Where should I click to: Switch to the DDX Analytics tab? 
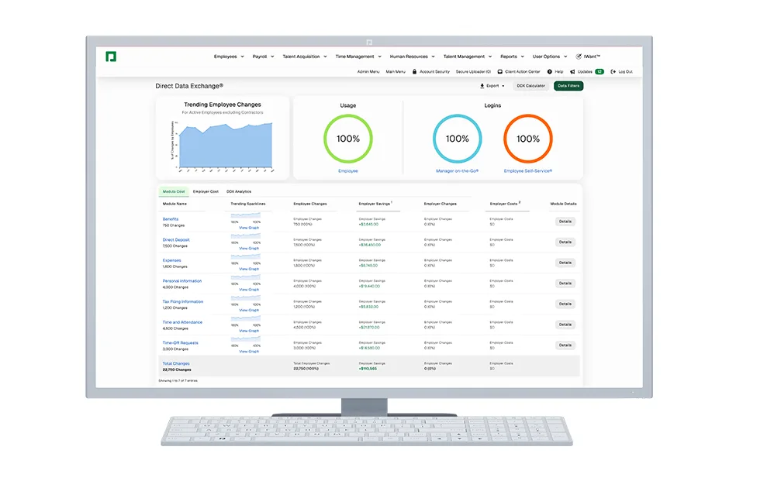(x=239, y=191)
